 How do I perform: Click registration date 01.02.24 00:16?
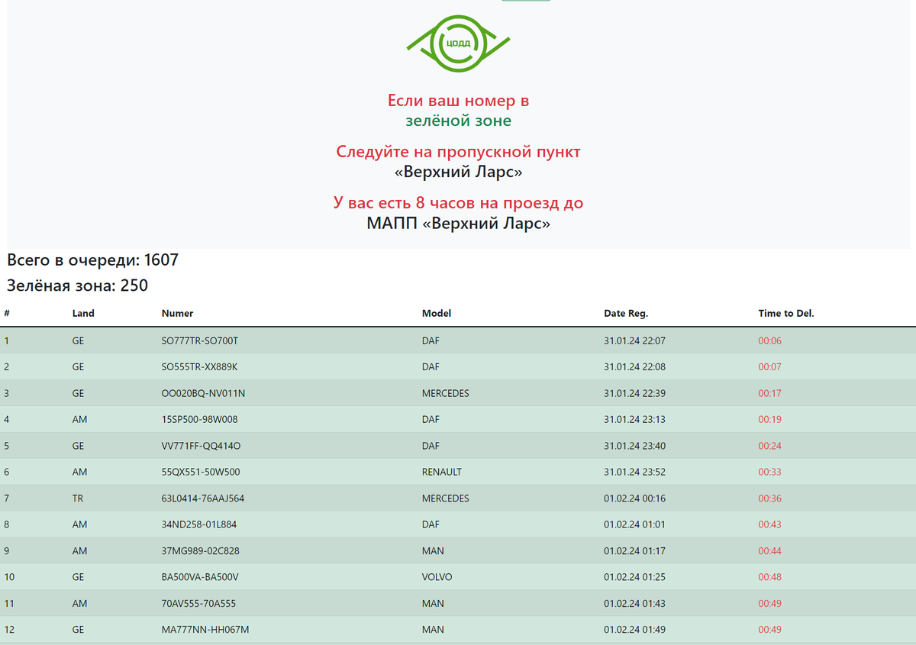click(x=634, y=498)
